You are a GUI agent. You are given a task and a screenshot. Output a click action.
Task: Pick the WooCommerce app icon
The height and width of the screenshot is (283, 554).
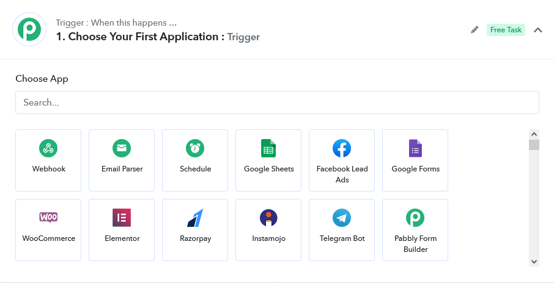point(48,218)
